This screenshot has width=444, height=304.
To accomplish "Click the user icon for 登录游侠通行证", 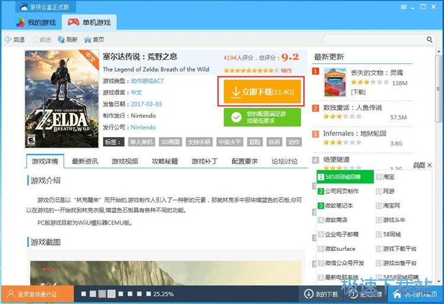I will click(x=11, y=294).
